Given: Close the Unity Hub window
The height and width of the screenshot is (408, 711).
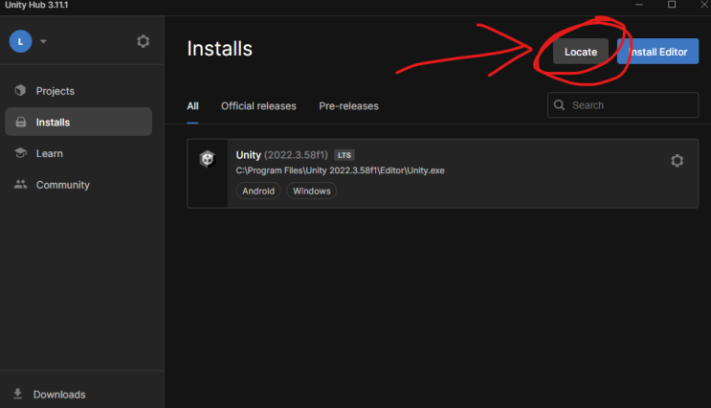Looking at the screenshot, I should tap(704, 5).
